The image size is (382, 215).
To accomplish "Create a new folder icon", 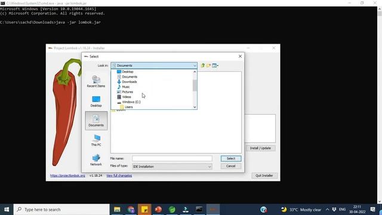I will (208, 65).
